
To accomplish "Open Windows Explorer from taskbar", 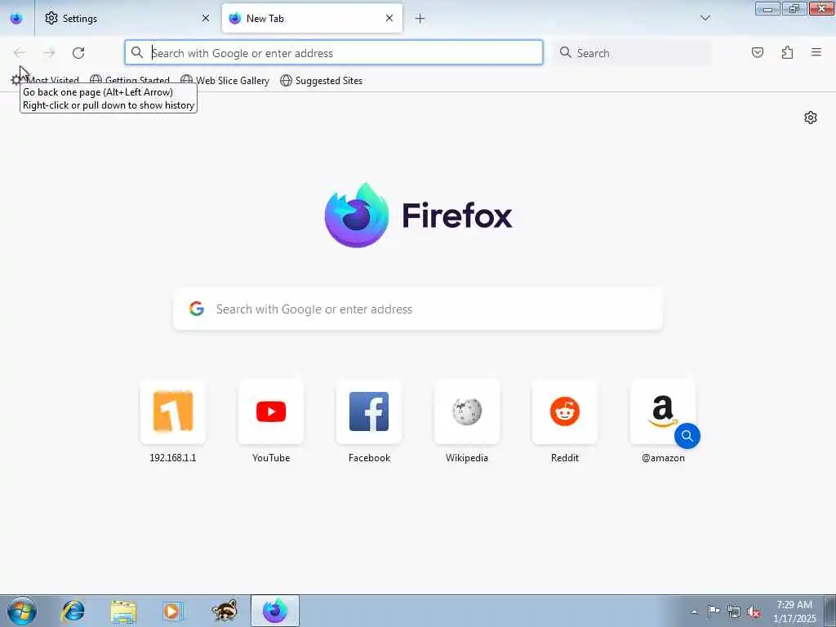I will 124,611.
